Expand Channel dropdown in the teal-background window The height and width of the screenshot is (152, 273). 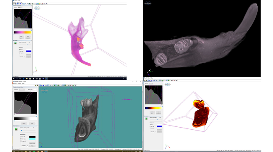tap(22, 90)
